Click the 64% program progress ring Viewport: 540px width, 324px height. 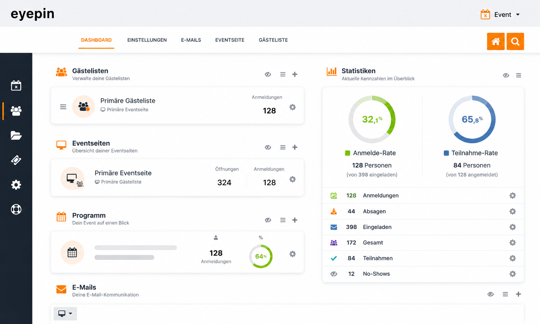click(261, 256)
